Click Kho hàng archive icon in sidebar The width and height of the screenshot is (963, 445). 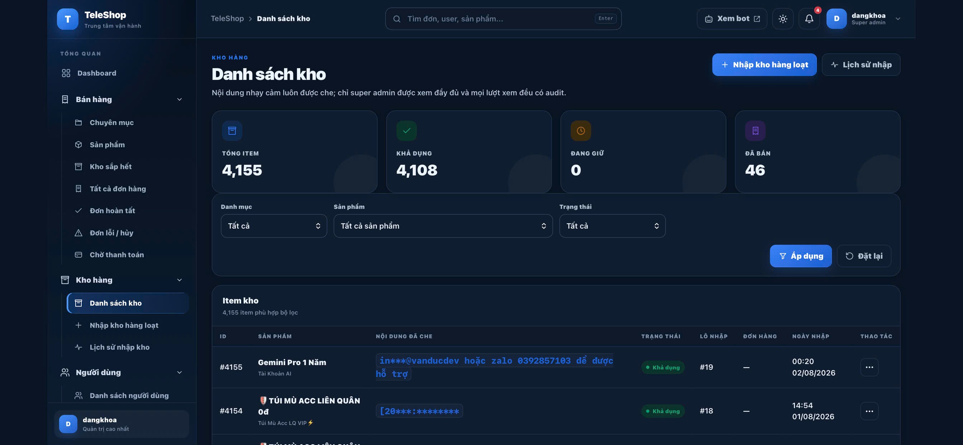tap(65, 280)
